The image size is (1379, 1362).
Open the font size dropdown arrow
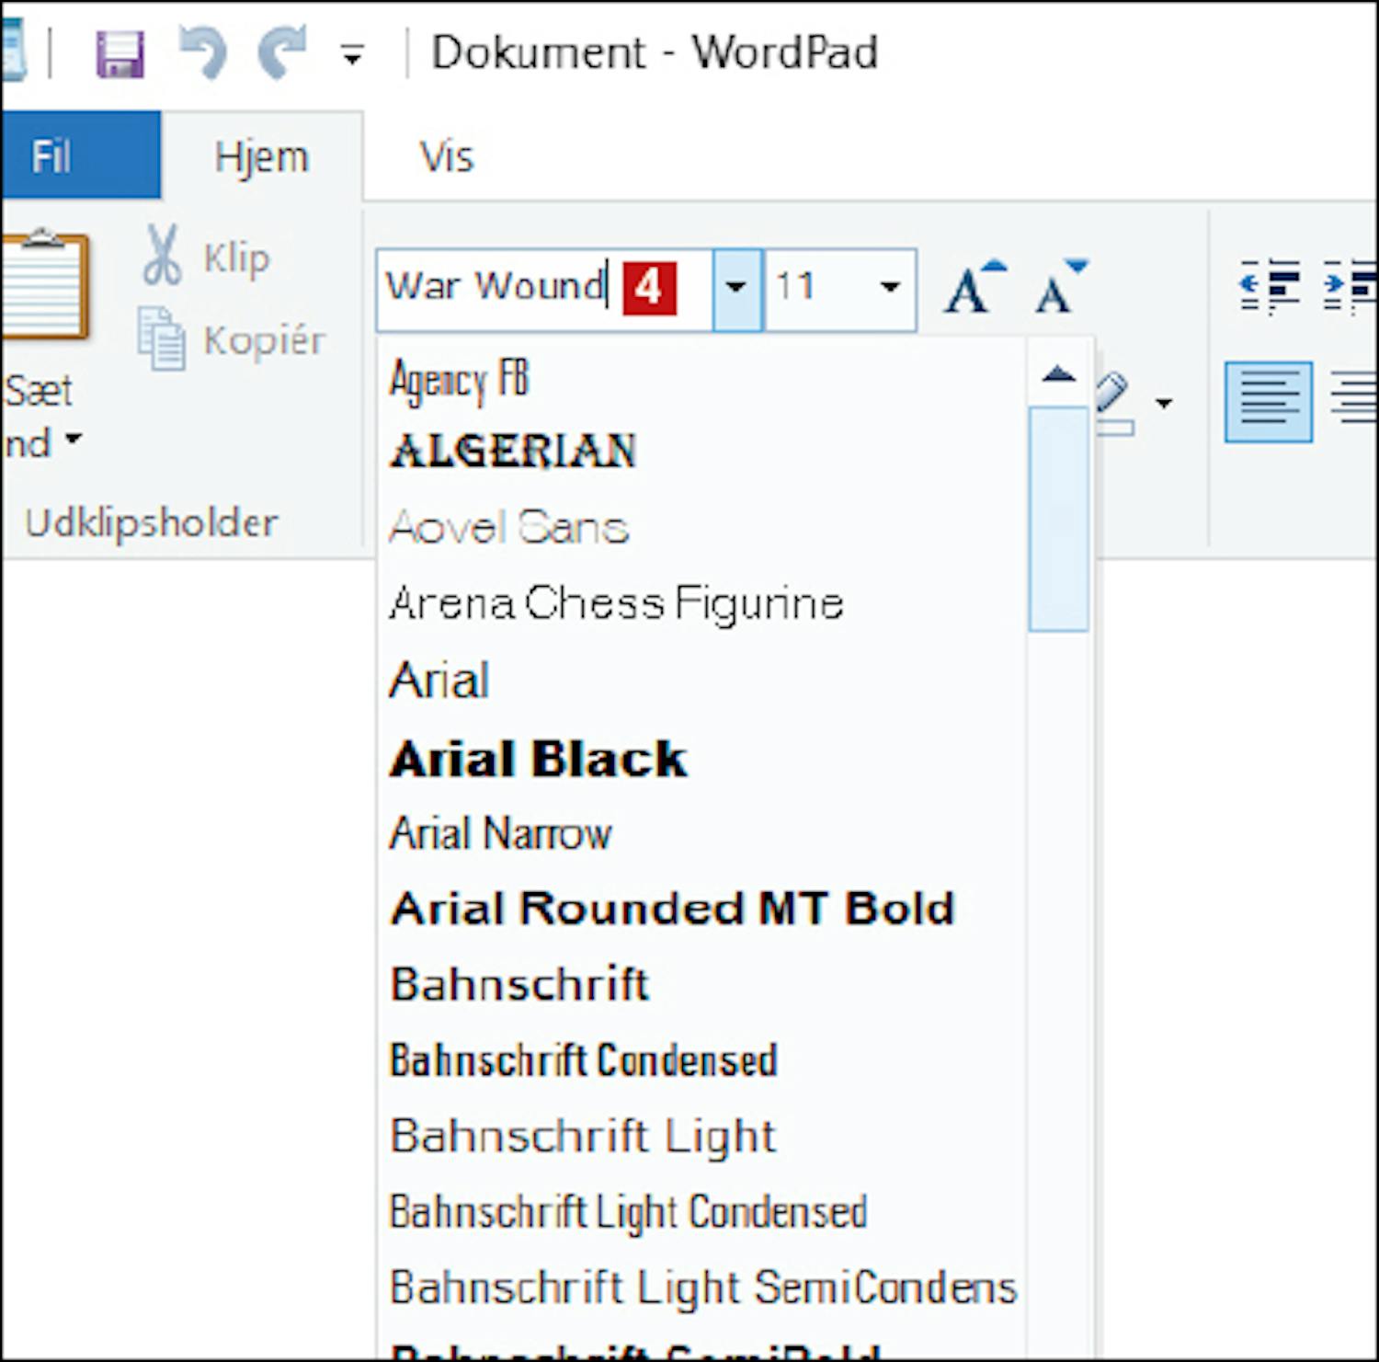(890, 288)
